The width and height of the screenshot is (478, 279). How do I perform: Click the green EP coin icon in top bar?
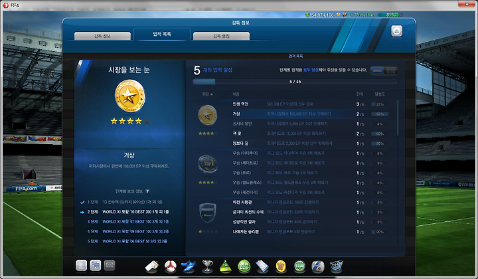(307, 15)
